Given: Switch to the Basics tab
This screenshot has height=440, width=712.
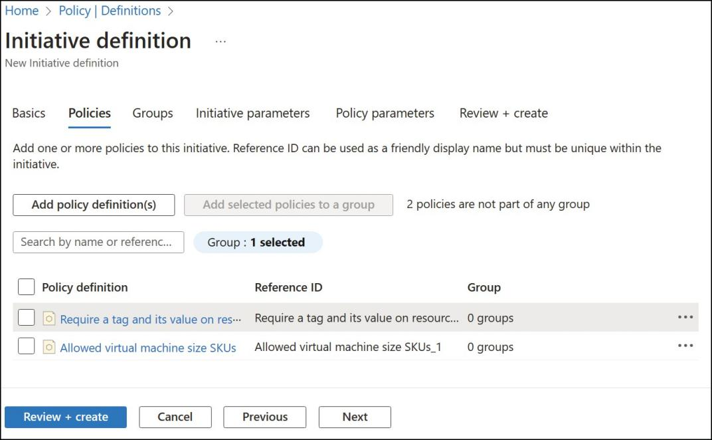Looking at the screenshot, I should [29, 113].
